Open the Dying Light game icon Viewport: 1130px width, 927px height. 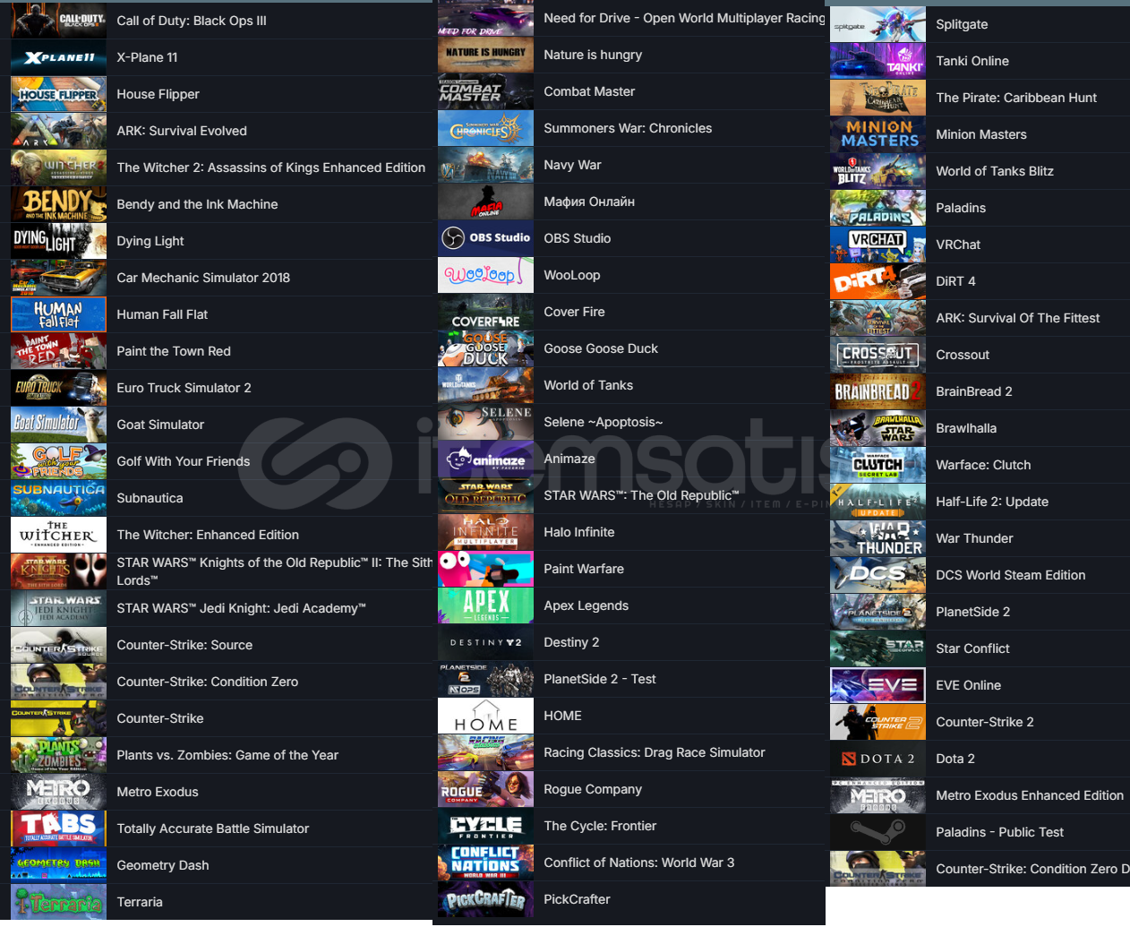(58, 241)
